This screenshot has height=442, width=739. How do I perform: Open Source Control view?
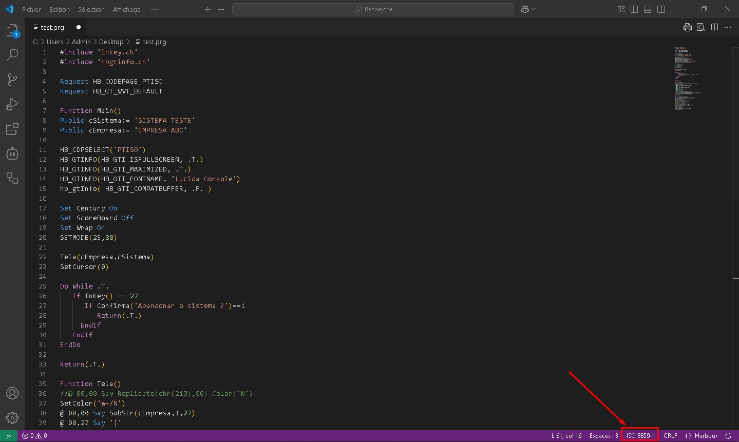pyautogui.click(x=12, y=79)
